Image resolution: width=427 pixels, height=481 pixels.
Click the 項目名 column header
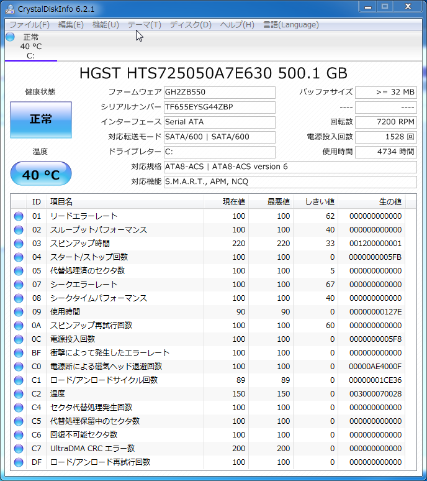point(125,202)
